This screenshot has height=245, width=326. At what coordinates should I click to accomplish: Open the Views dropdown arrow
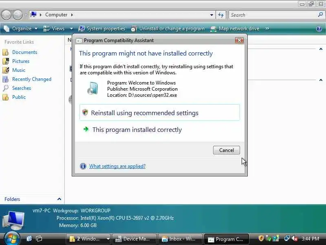point(71,29)
